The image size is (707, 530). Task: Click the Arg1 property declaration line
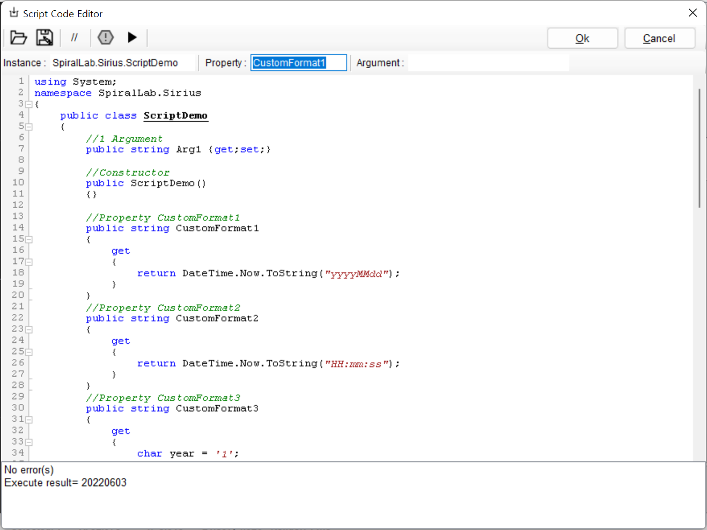point(179,149)
